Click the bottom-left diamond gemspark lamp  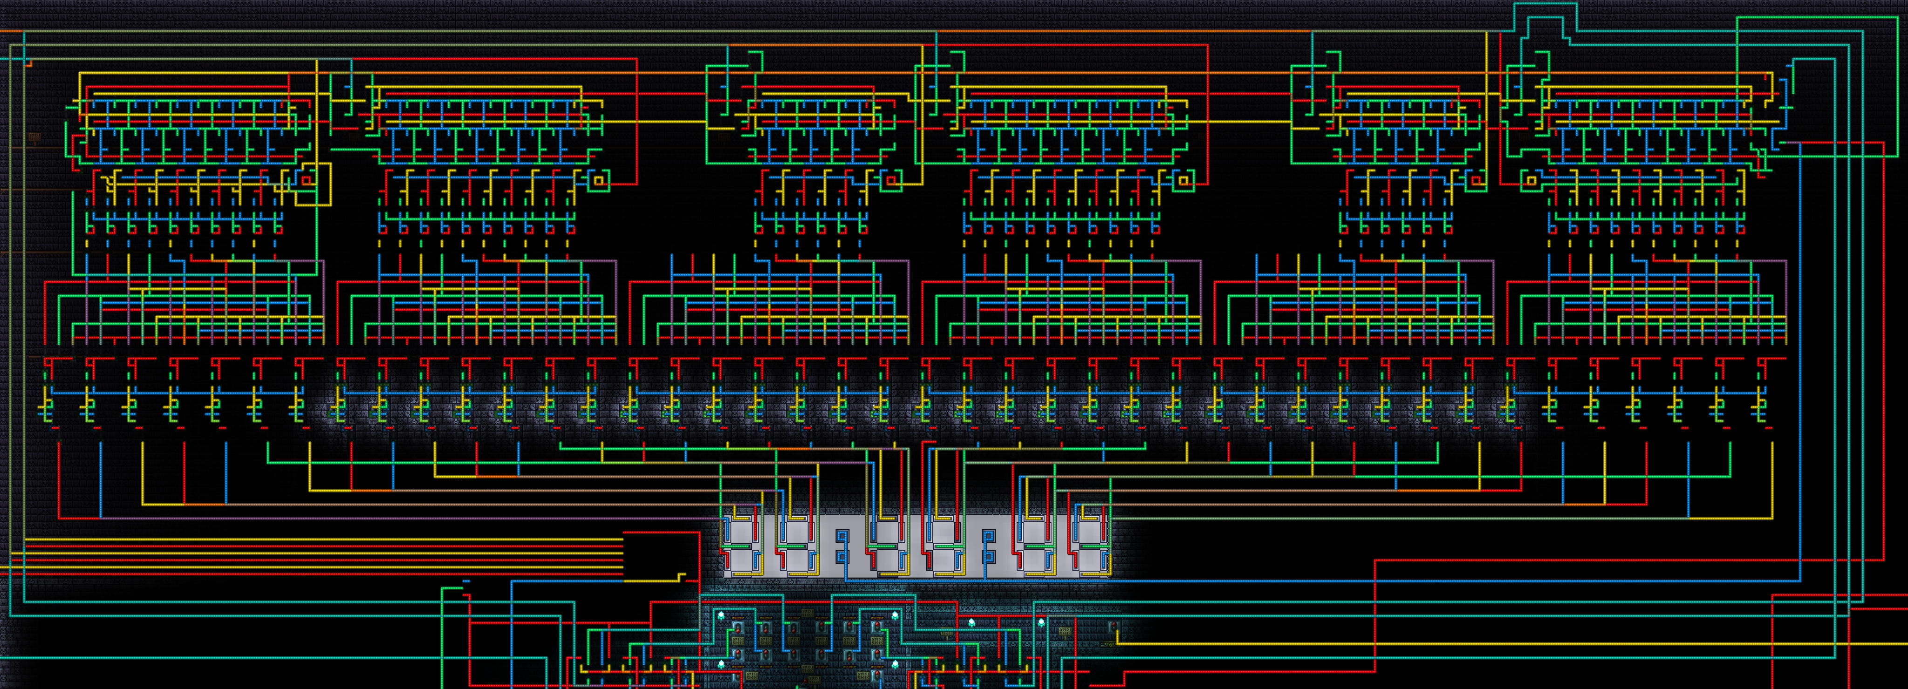click(x=721, y=665)
